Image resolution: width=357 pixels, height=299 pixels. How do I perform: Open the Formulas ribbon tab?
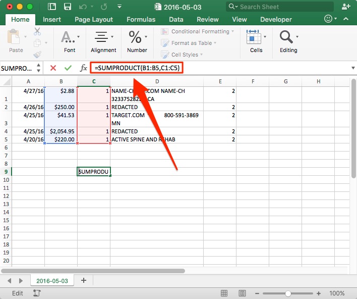point(141,19)
